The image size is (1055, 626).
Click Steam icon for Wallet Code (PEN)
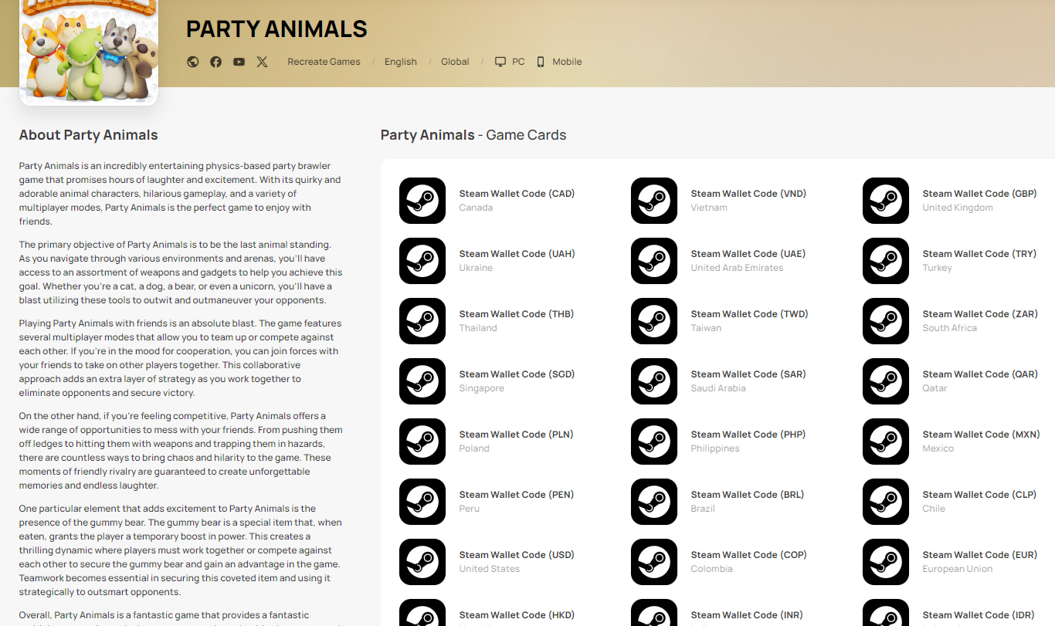(x=422, y=502)
